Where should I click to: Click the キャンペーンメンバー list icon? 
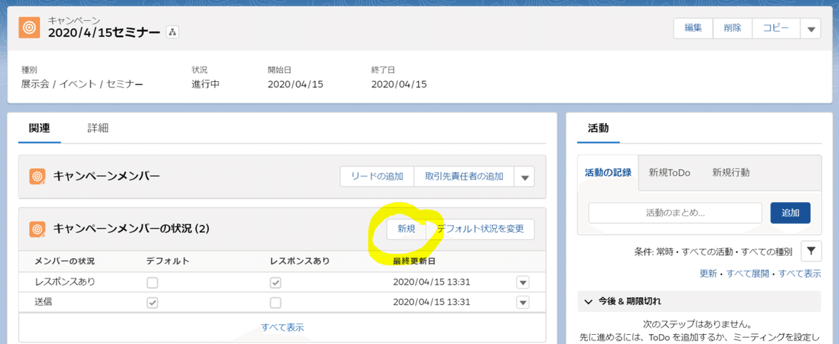pos(38,176)
